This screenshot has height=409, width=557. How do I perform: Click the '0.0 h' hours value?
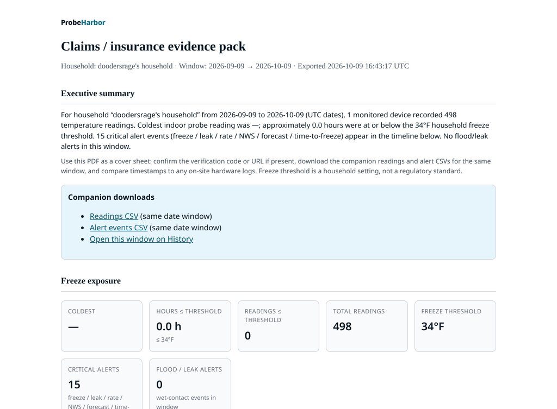coord(169,326)
